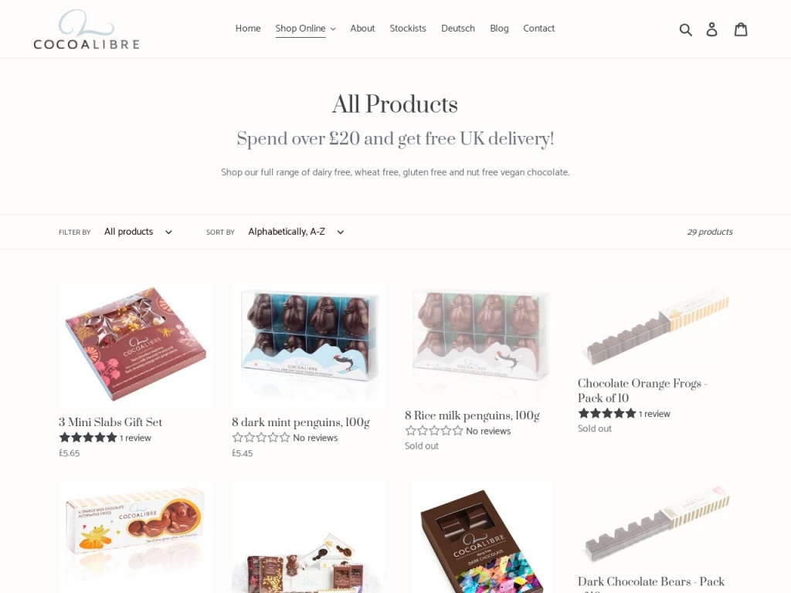
Task: Open the account login icon
Action: point(711,29)
